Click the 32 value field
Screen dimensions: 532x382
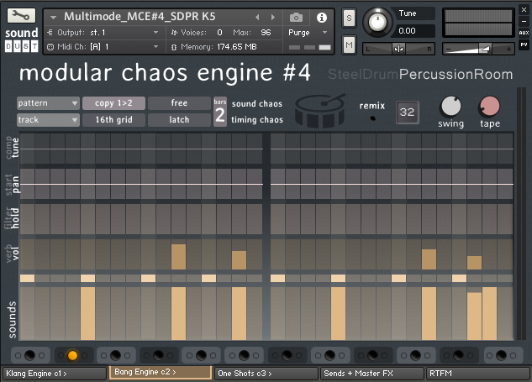[407, 113]
